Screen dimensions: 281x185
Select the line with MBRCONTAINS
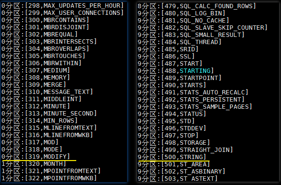(45, 20)
